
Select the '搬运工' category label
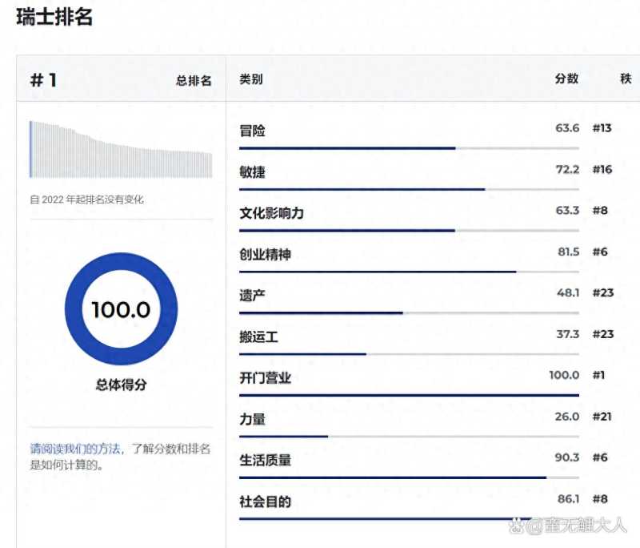258,336
